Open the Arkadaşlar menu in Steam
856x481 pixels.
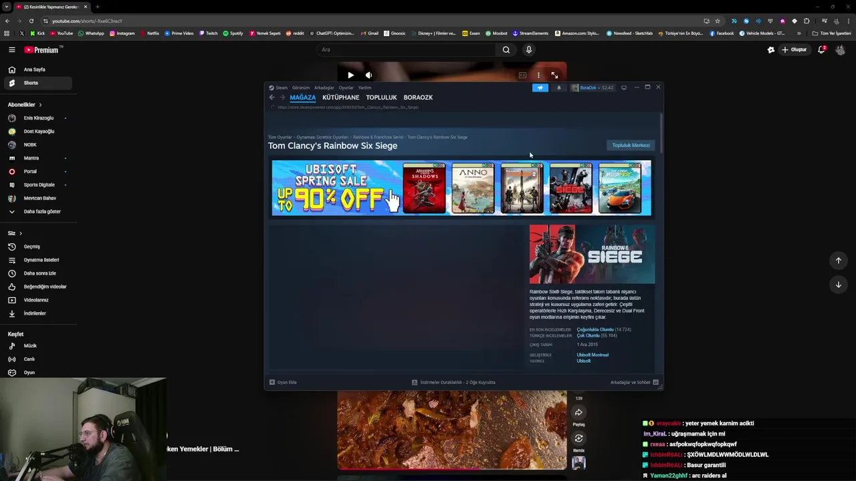point(324,88)
